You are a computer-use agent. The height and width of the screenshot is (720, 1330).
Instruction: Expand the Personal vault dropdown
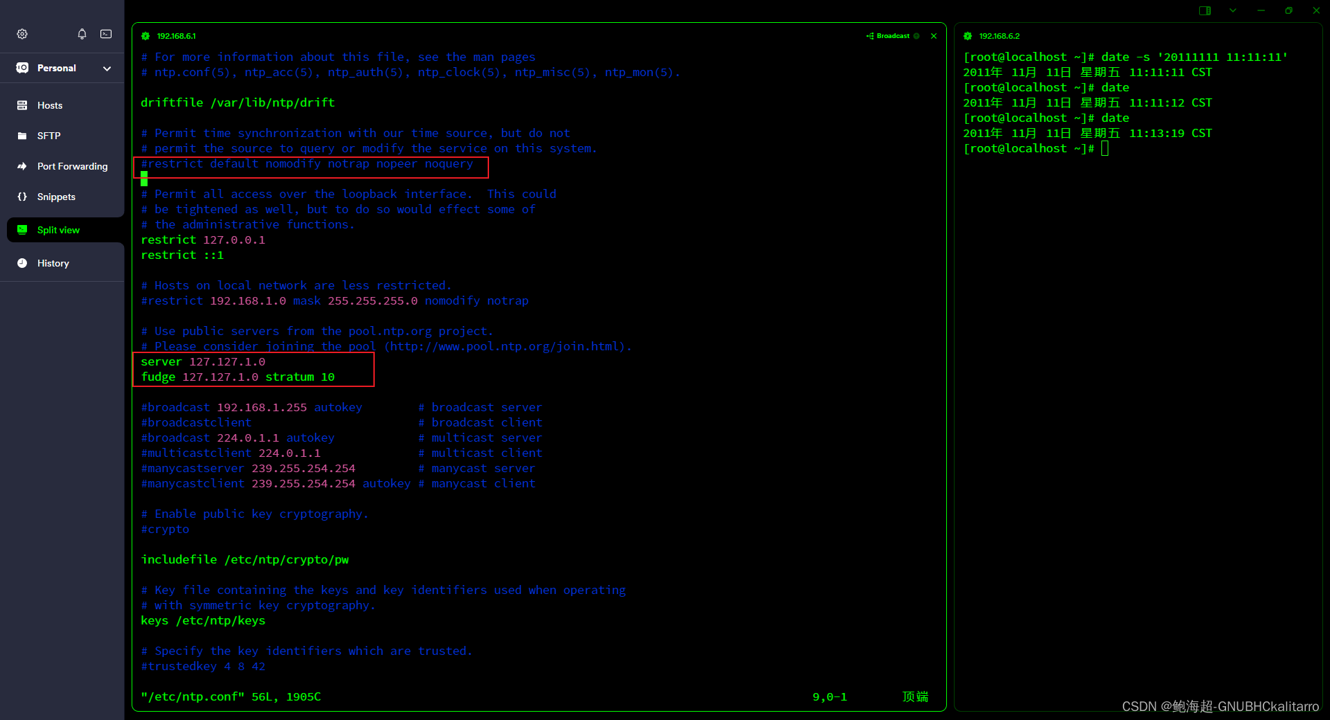[x=107, y=68]
